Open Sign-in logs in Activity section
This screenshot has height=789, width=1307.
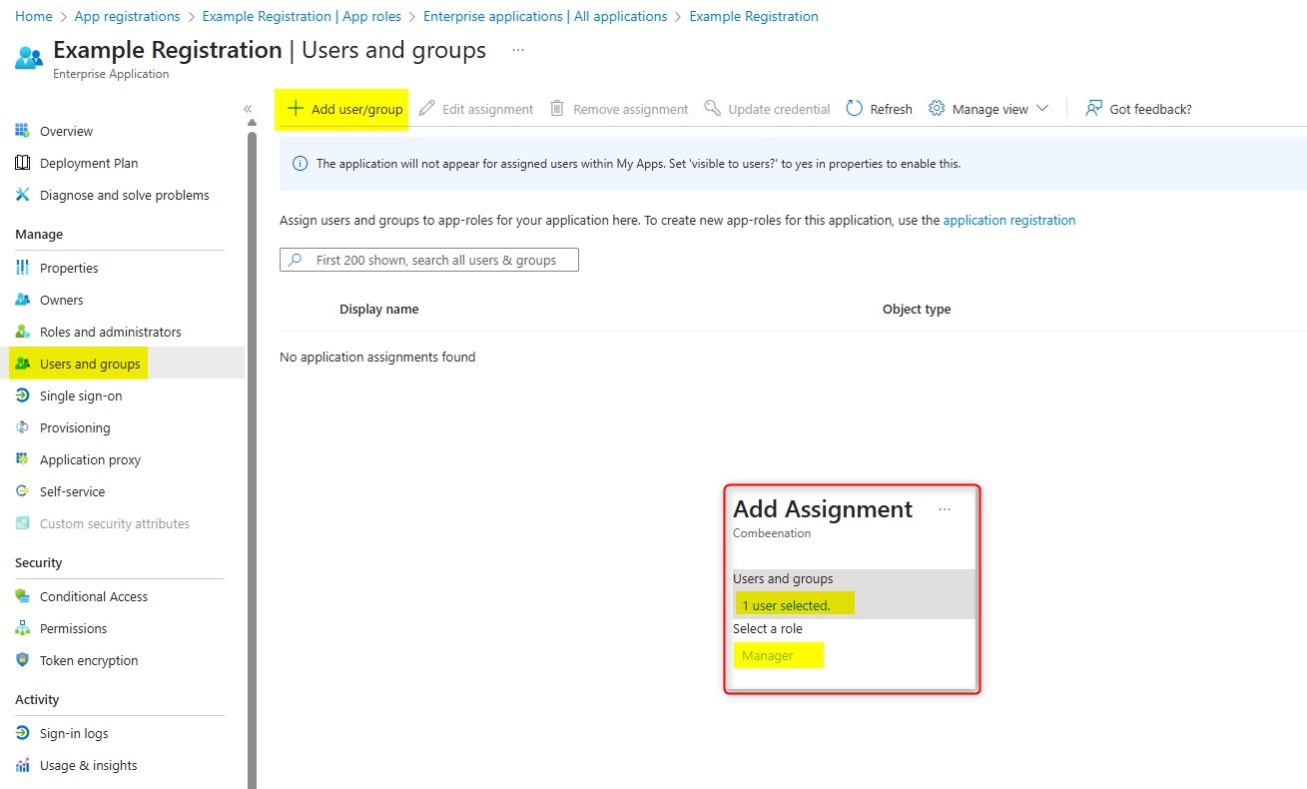74,733
